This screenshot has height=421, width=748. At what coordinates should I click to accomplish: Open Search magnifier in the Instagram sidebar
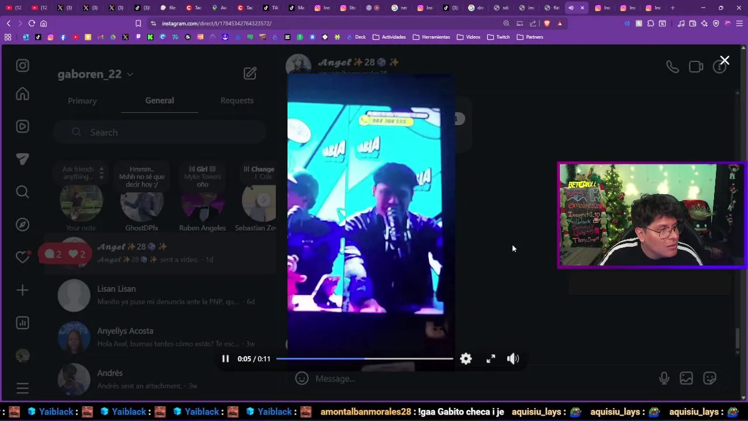[22, 192]
